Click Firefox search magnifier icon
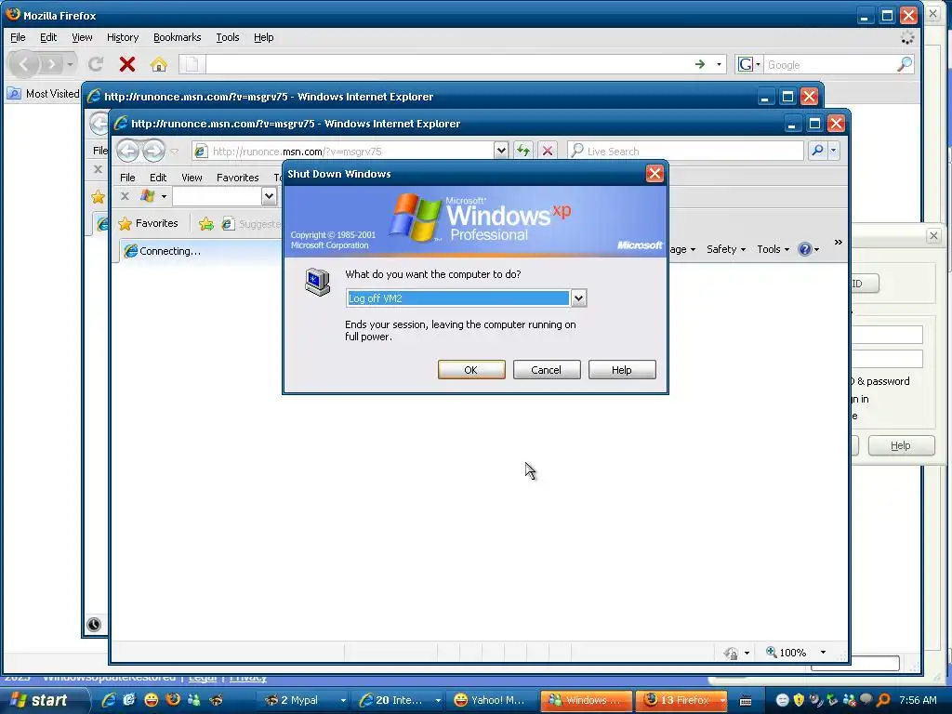This screenshot has height=714, width=952. point(905,64)
